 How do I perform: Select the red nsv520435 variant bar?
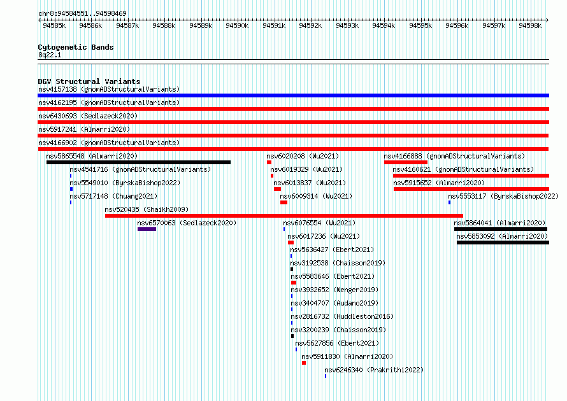pos(284,216)
